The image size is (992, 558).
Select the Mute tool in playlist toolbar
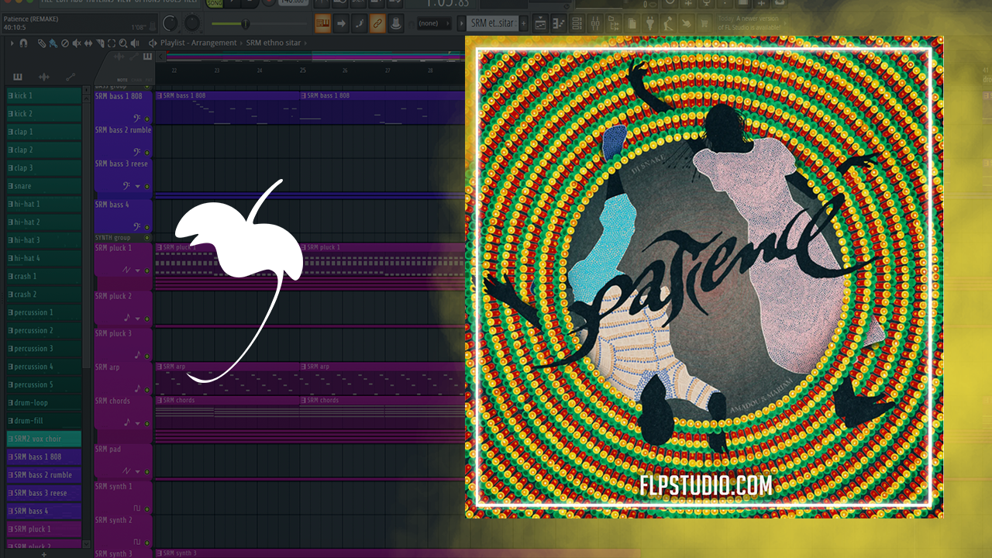[76, 43]
